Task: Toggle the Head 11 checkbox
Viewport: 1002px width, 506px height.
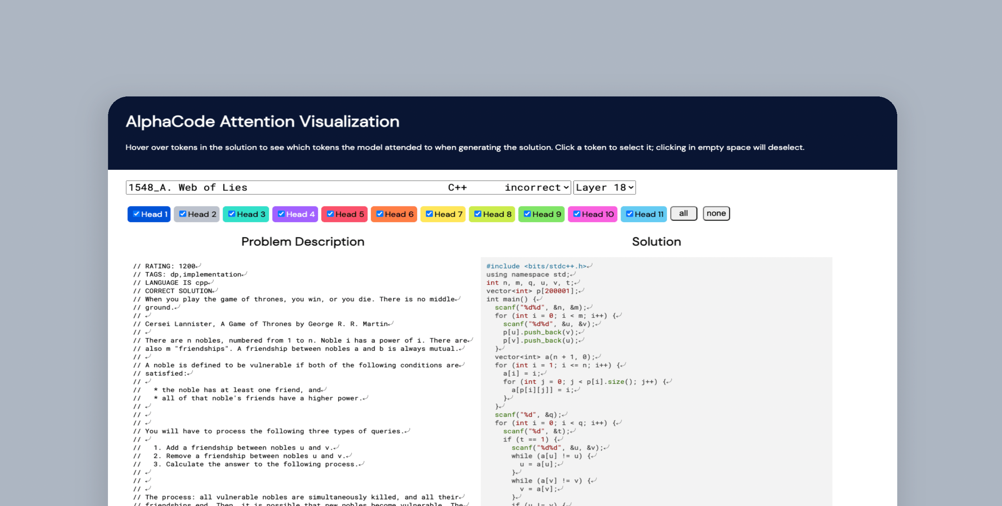Action: [x=630, y=214]
